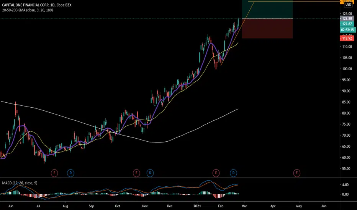
Task: Click the Sep label on time axis
Action: tap(91, 206)
